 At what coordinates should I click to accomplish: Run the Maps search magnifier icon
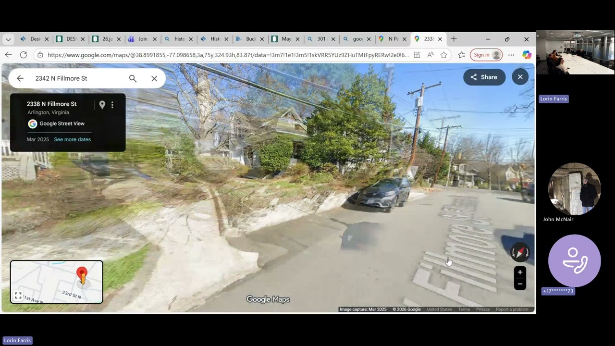point(133,78)
